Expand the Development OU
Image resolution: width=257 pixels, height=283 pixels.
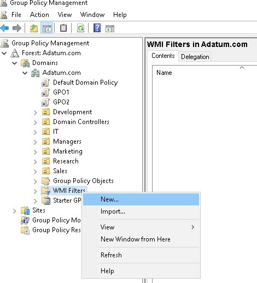click(36, 113)
